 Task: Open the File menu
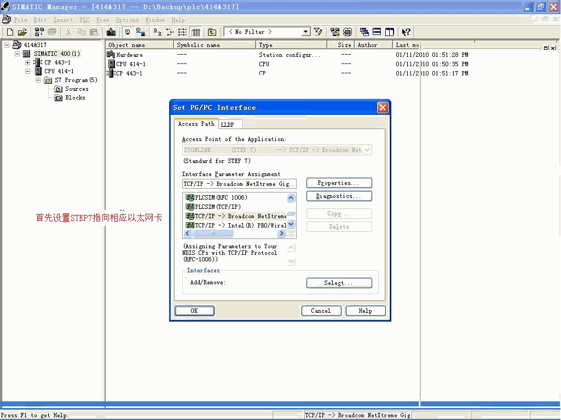click(x=20, y=20)
